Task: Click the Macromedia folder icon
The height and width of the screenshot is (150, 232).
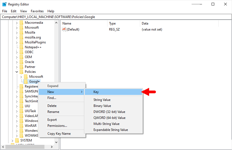Action: click(21, 23)
